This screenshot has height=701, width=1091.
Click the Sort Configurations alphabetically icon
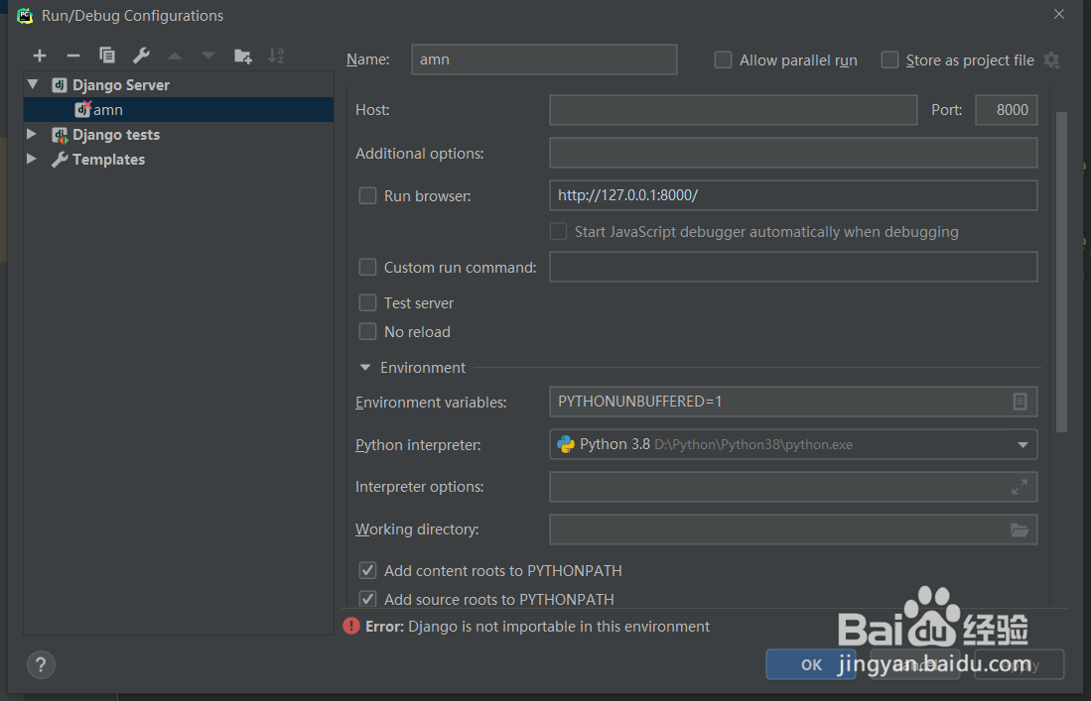pos(276,56)
